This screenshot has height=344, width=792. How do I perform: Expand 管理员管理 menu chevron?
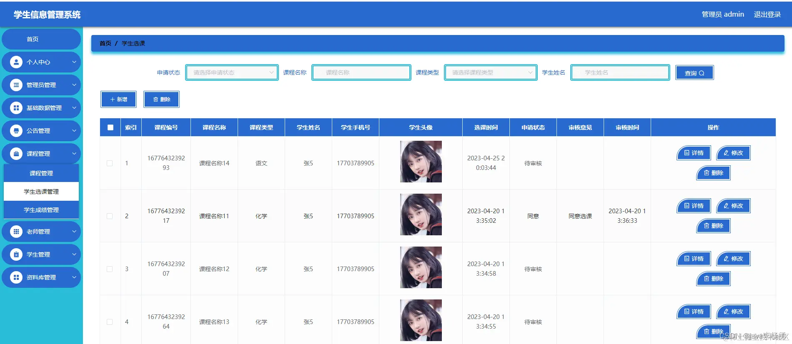point(74,85)
